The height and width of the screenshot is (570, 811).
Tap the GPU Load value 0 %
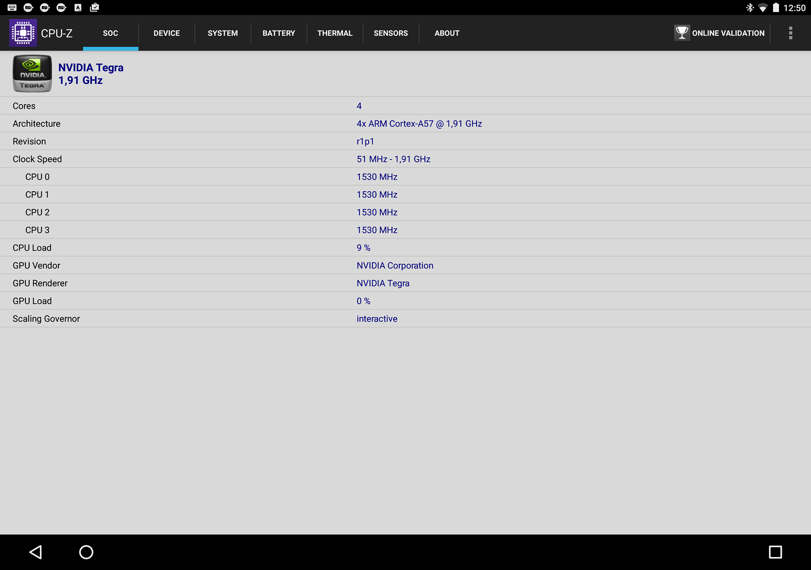tap(363, 301)
